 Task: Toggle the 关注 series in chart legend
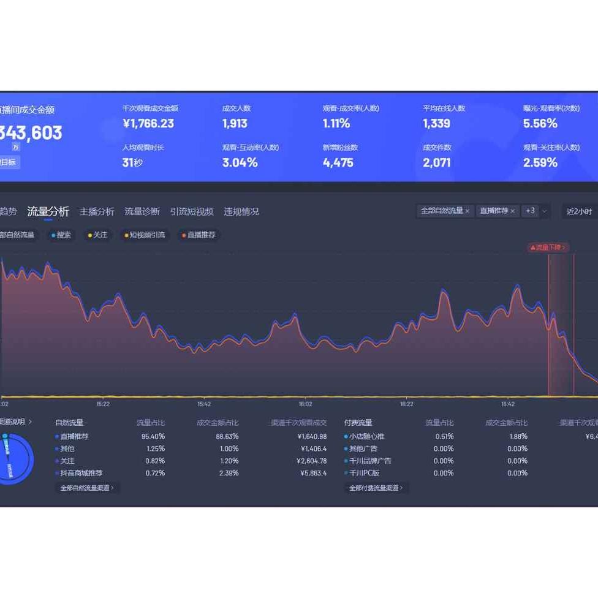pyautogui.click(x=97, y=235)
